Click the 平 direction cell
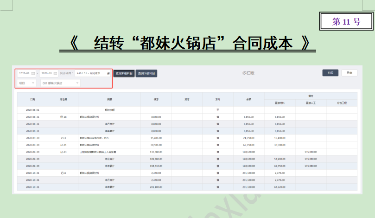 pos(218,110)
